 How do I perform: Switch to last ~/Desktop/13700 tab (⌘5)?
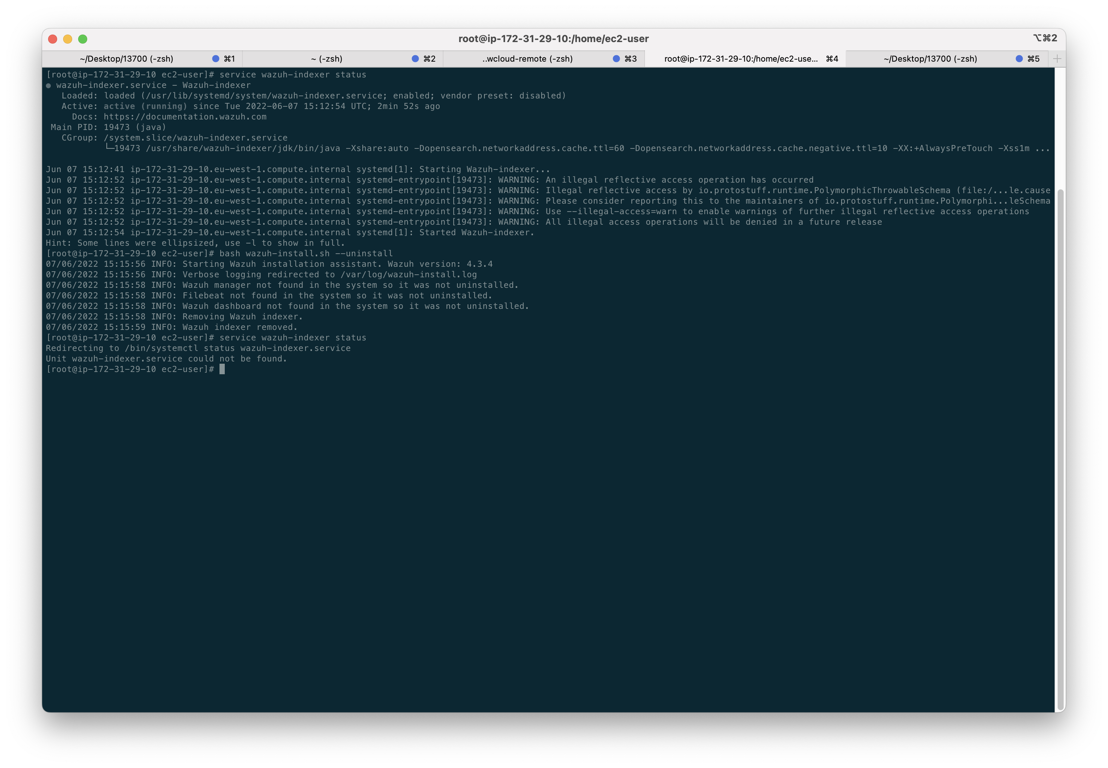(930, 59)
